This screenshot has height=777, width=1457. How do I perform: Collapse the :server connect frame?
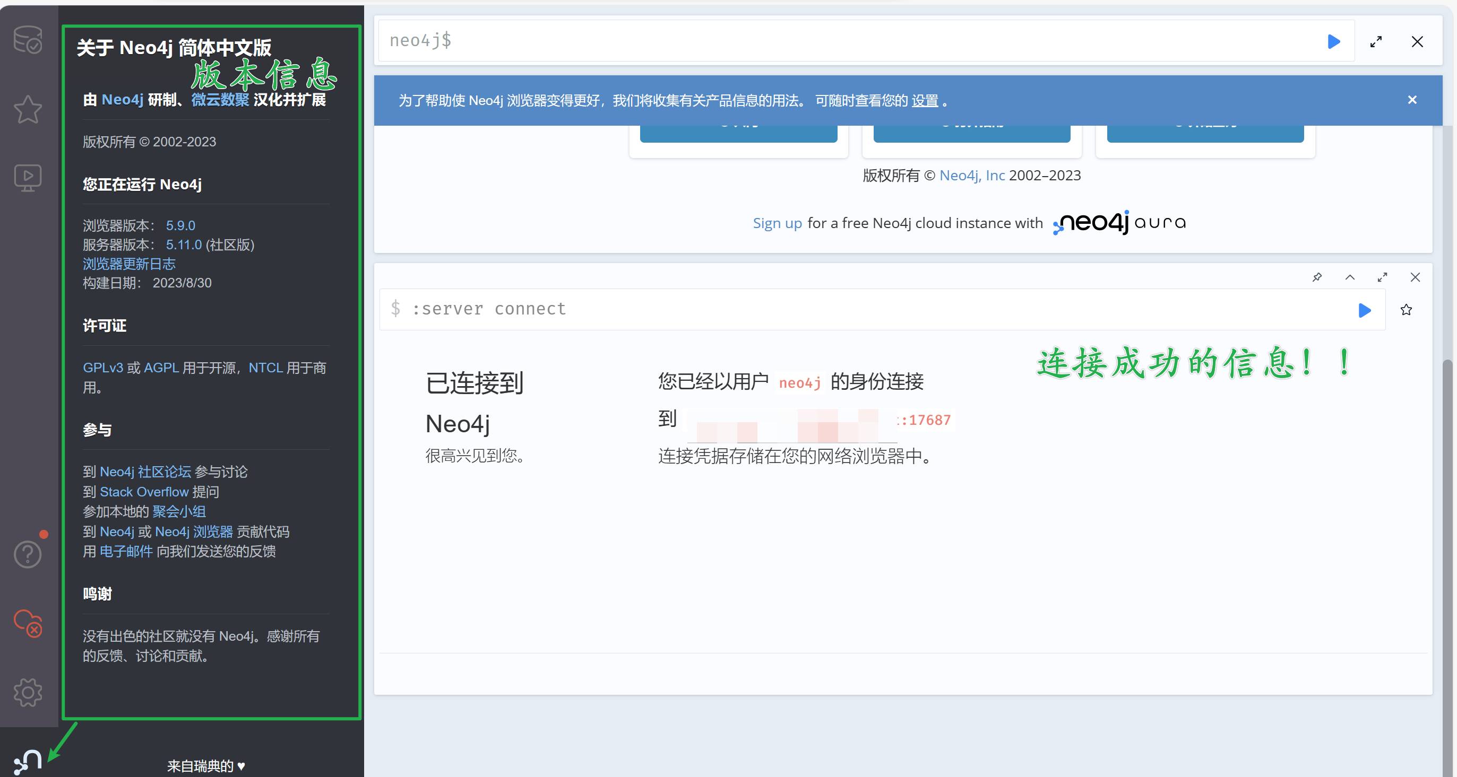pos(1350,277)
